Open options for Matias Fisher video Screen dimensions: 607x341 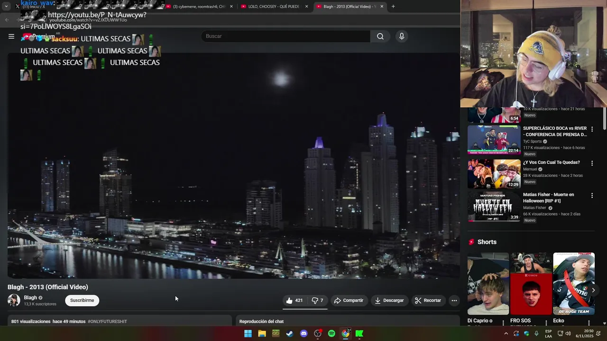(x=592, y=195)
